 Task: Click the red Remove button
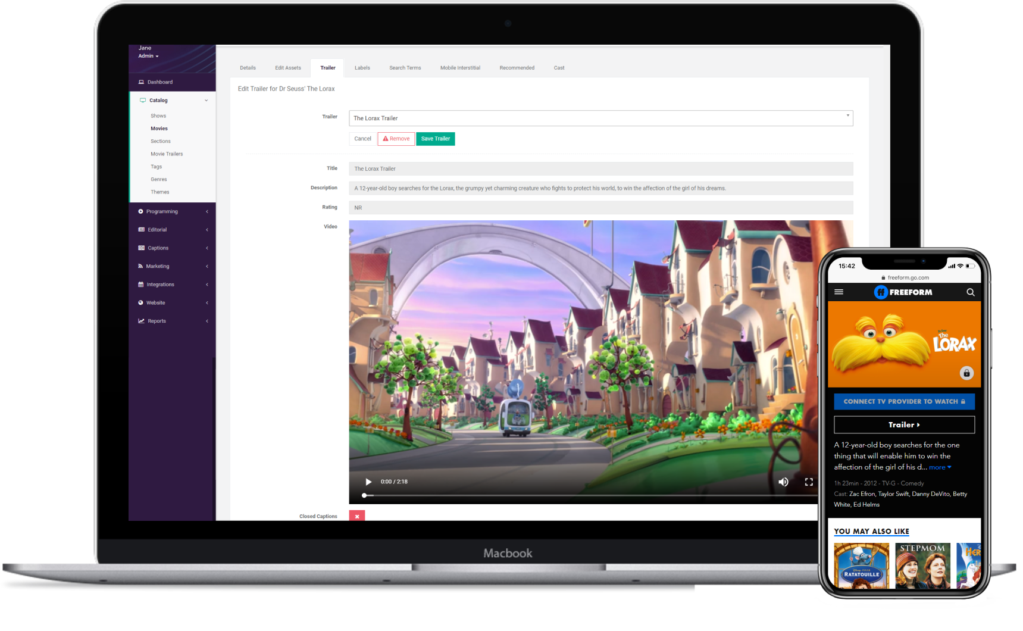coord(396,139)
